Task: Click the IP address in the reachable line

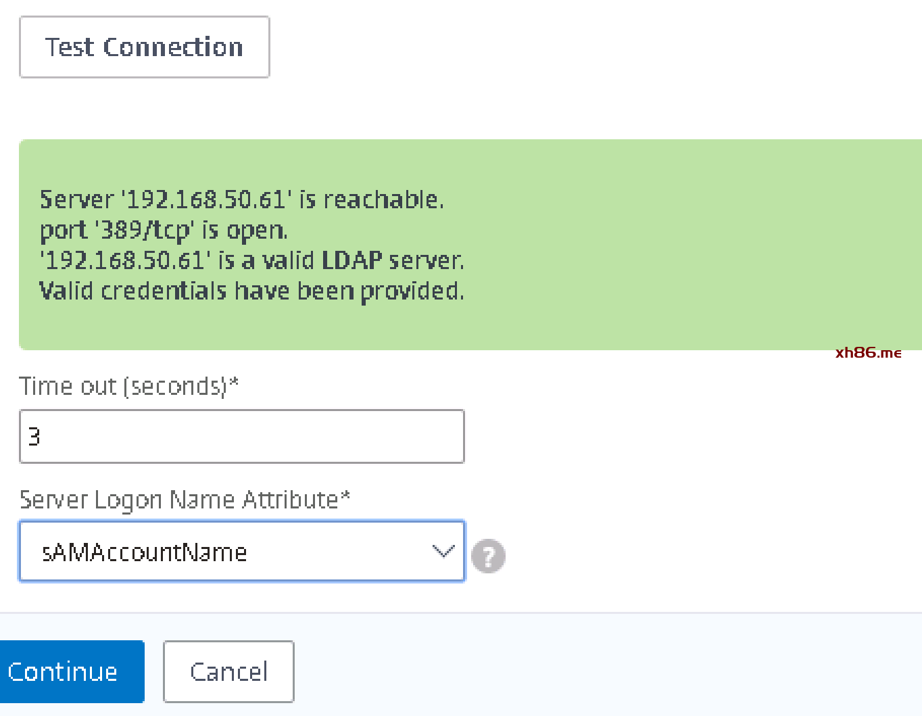Action: (205, 200)
